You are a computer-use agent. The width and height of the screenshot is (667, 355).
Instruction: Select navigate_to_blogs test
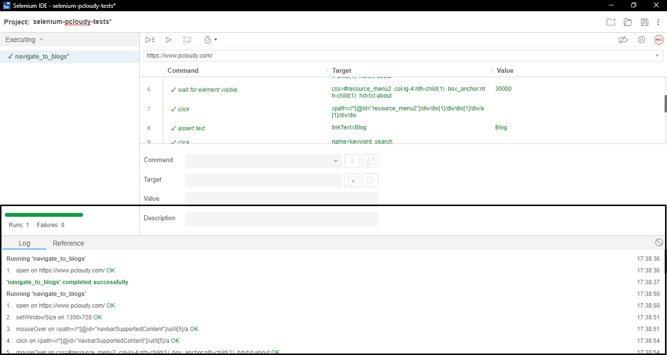pyautogui.click(x=69, y=56)
